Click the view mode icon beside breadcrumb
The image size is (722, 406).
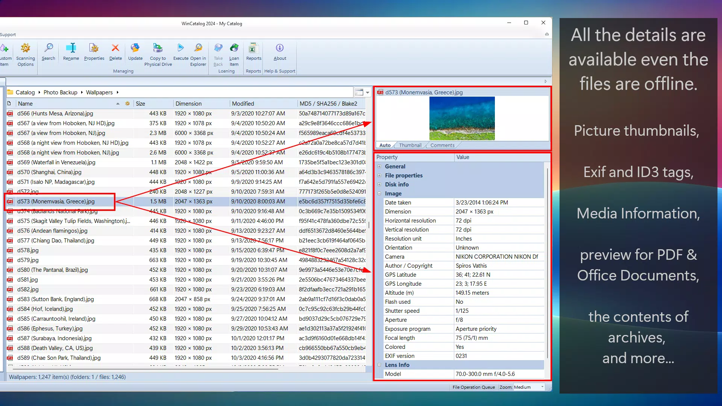click(x=359, y=92)
